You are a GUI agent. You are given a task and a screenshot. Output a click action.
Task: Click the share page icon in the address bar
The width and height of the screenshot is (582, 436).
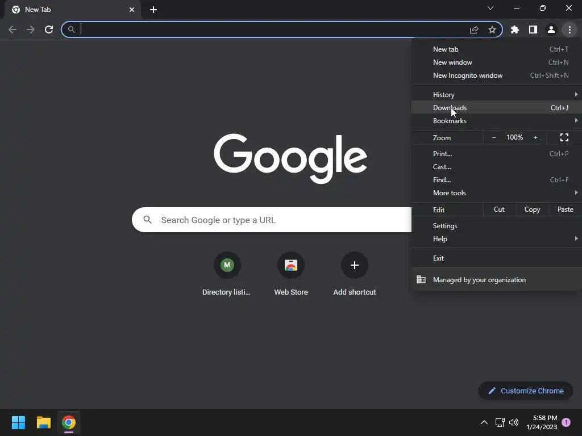point(474,30)
